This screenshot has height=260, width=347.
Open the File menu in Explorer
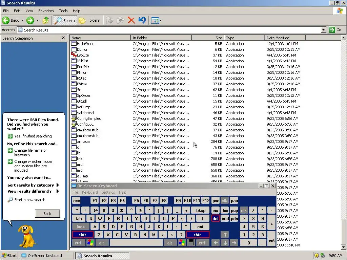(x=6, y=11)
